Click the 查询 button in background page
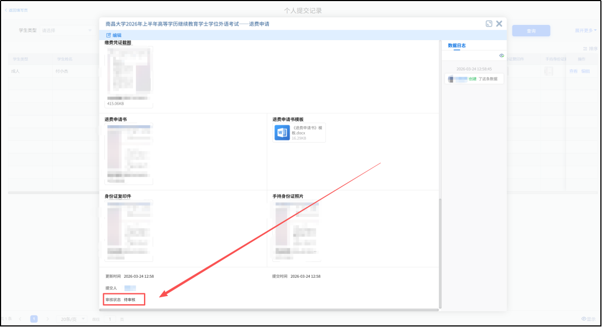602x327 pixels. (x=531, y=31)
